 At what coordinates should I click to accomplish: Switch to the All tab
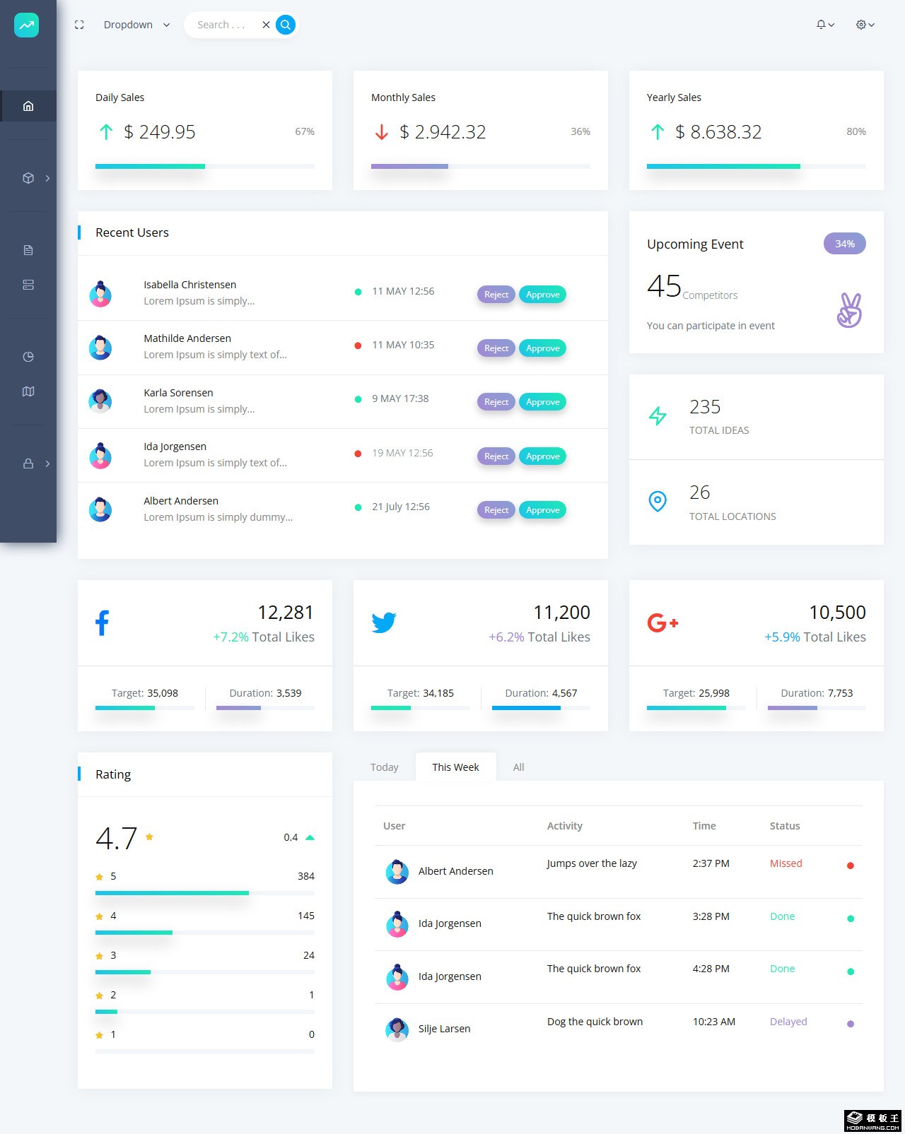[x=518, y=767]
